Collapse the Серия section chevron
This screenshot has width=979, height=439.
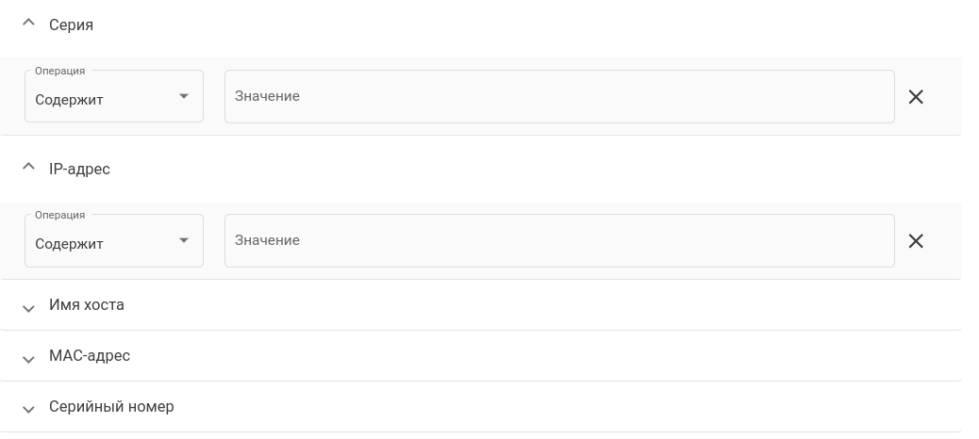click(x=28, y=24)
